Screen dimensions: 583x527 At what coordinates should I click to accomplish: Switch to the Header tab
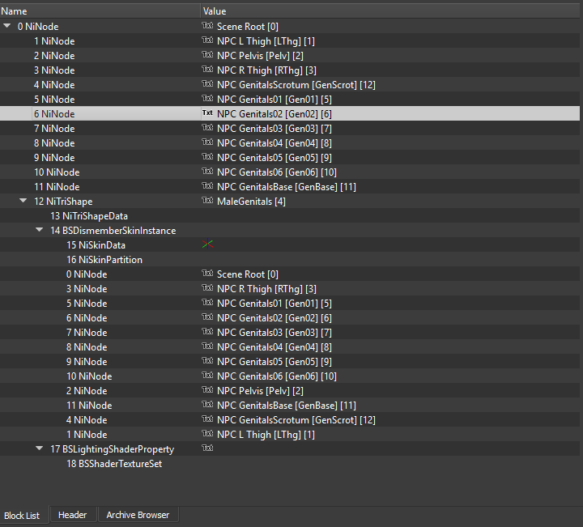click(x=73, y=515)
